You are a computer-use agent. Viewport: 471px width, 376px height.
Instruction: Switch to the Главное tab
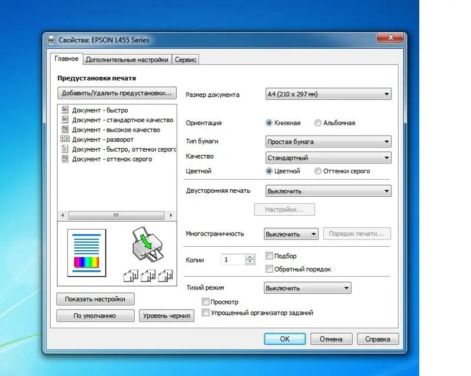[x=67, y=59]
